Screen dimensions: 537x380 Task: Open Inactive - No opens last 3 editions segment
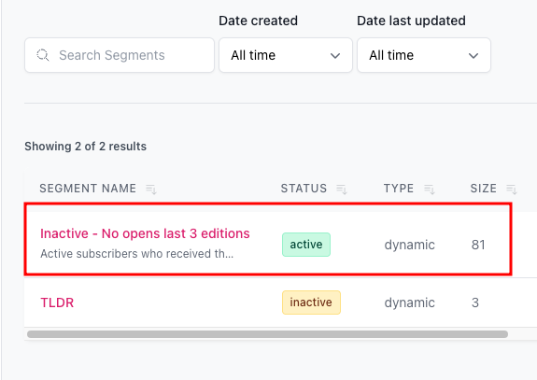coord(145,233)
